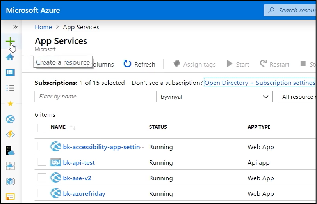Open the Dashboard icon in sidebar
317x204 pixels.
[x=10, y=72]
